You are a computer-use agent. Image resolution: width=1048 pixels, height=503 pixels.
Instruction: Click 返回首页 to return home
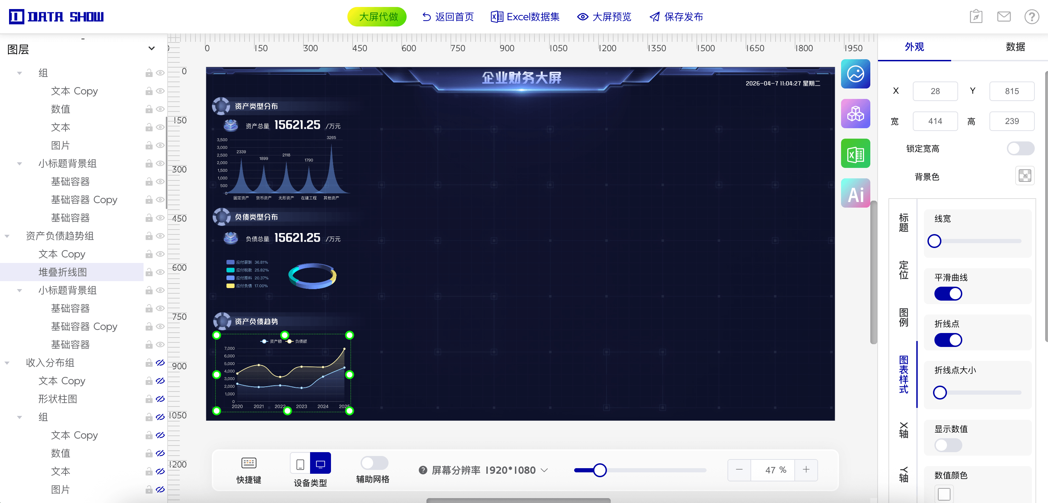click(447, 17)
